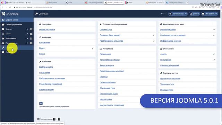Open the Меню dashboard grid icon

click(31, 34)
